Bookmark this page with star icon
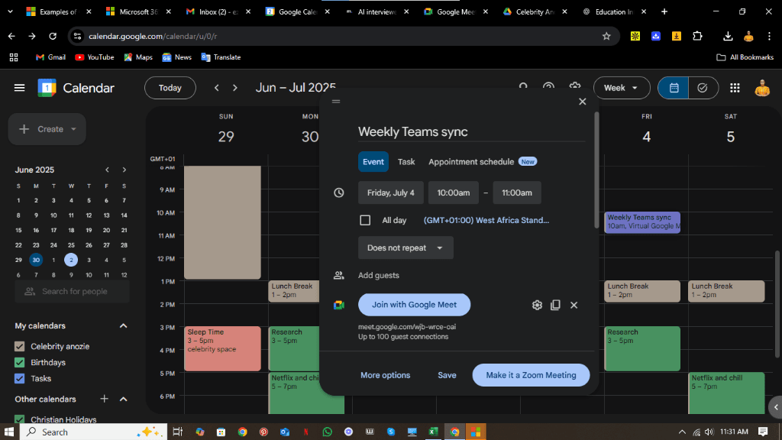 [606, 36]
